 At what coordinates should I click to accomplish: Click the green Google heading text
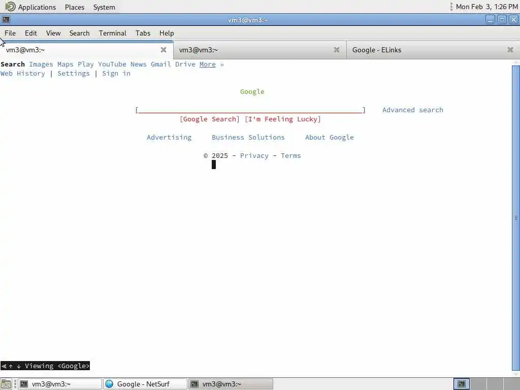(x=252, y=92)
